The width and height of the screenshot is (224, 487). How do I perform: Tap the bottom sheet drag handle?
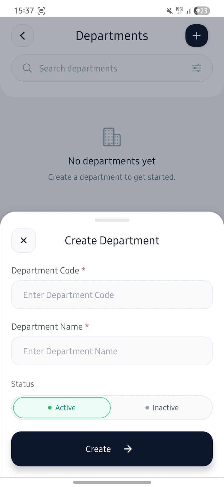[x=112, y=220]
